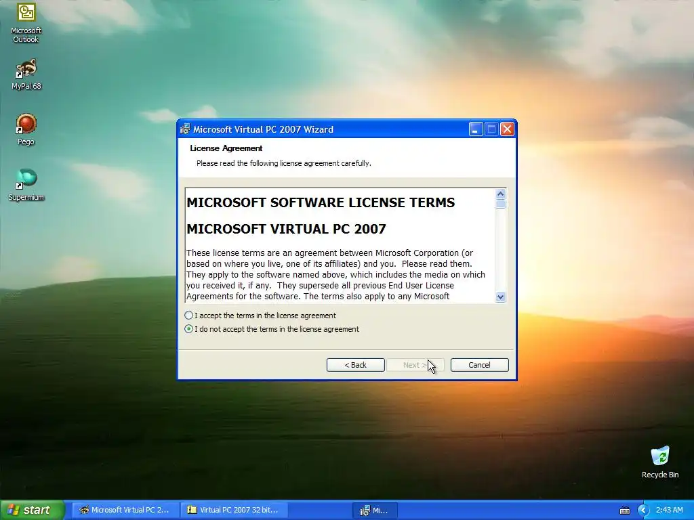
Task: Click the 2:43 AM clock
Action: pyautogui.click(x=669, y=510)
